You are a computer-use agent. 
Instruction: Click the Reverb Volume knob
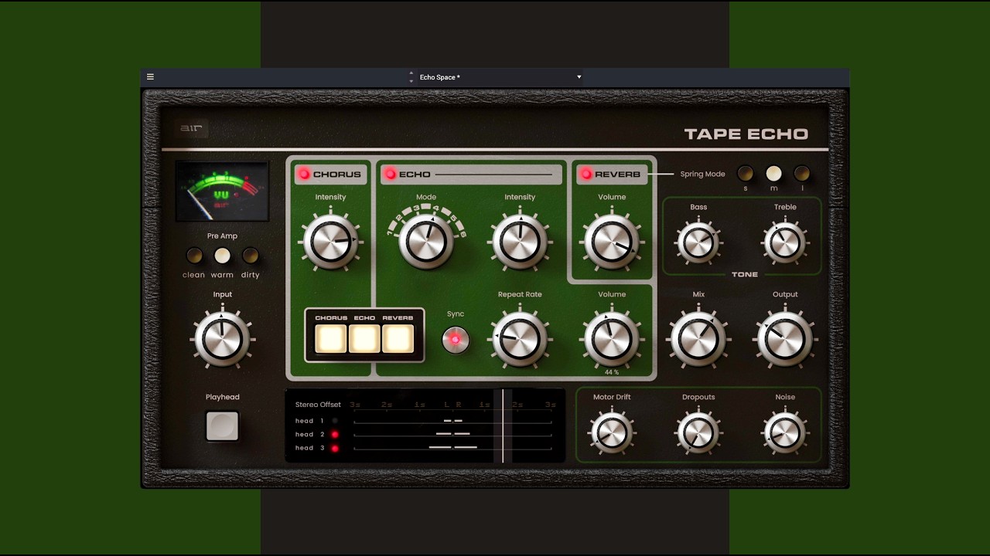(612, 241)
